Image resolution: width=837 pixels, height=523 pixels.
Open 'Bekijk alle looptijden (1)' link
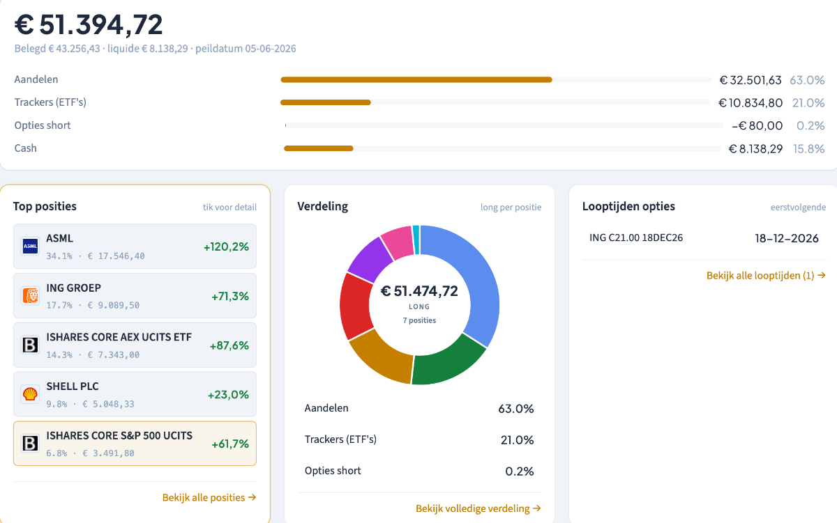(766, 276)
